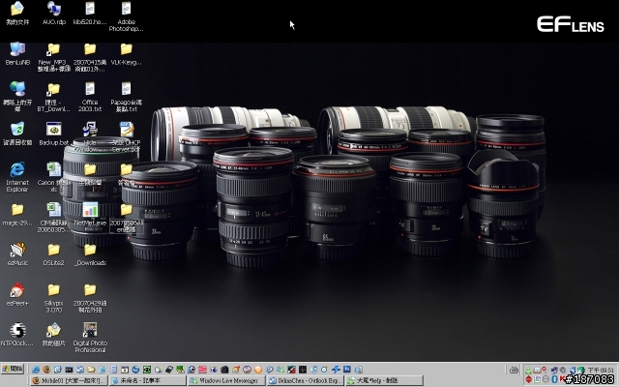The height and width of the screenshot is (387, 619).
Task: Open the DSLite2 folder
Action: pos(54,253)
